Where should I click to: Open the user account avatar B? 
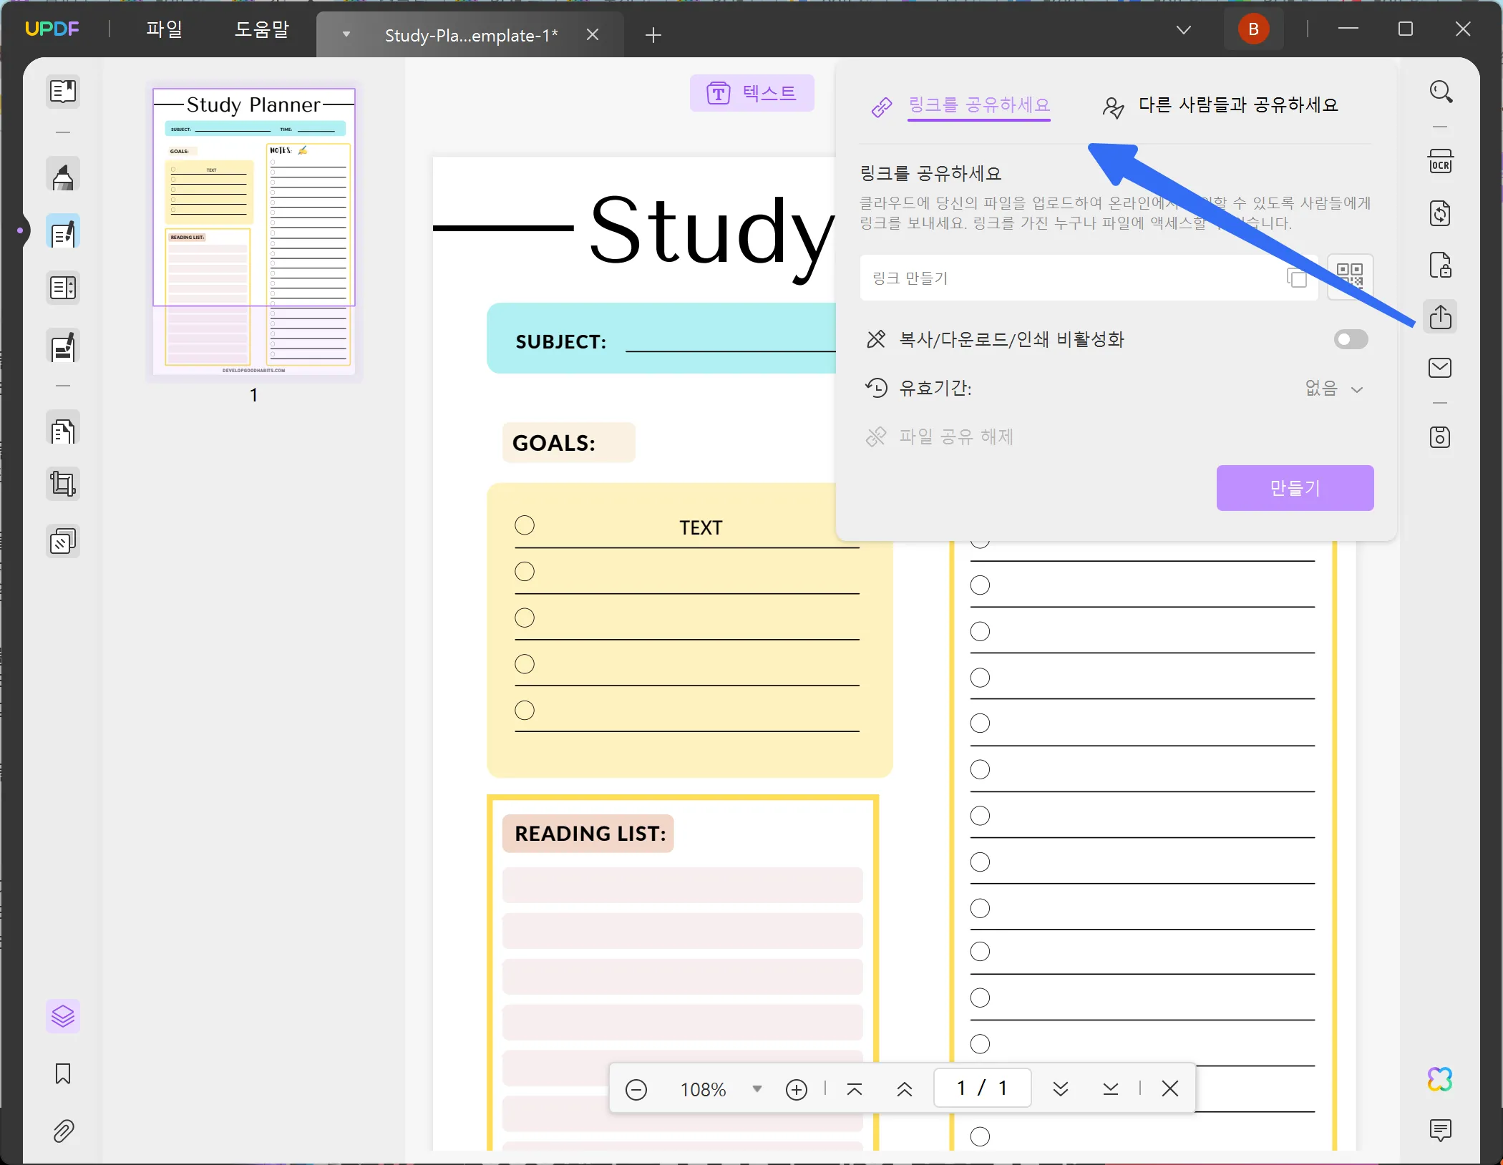(x=1253, y=29)
